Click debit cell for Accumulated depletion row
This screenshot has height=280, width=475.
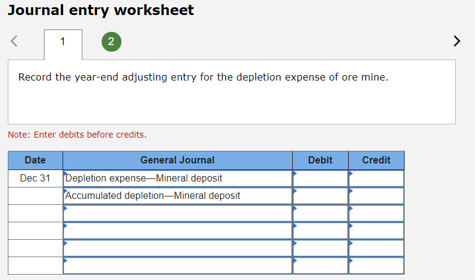click(x=320, y=196)
